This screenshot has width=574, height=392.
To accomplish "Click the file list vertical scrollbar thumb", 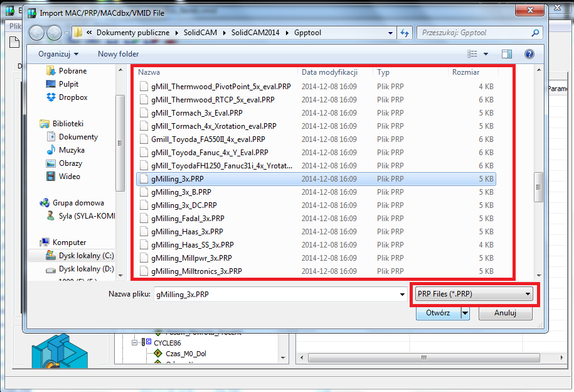I will coord(538,187).
